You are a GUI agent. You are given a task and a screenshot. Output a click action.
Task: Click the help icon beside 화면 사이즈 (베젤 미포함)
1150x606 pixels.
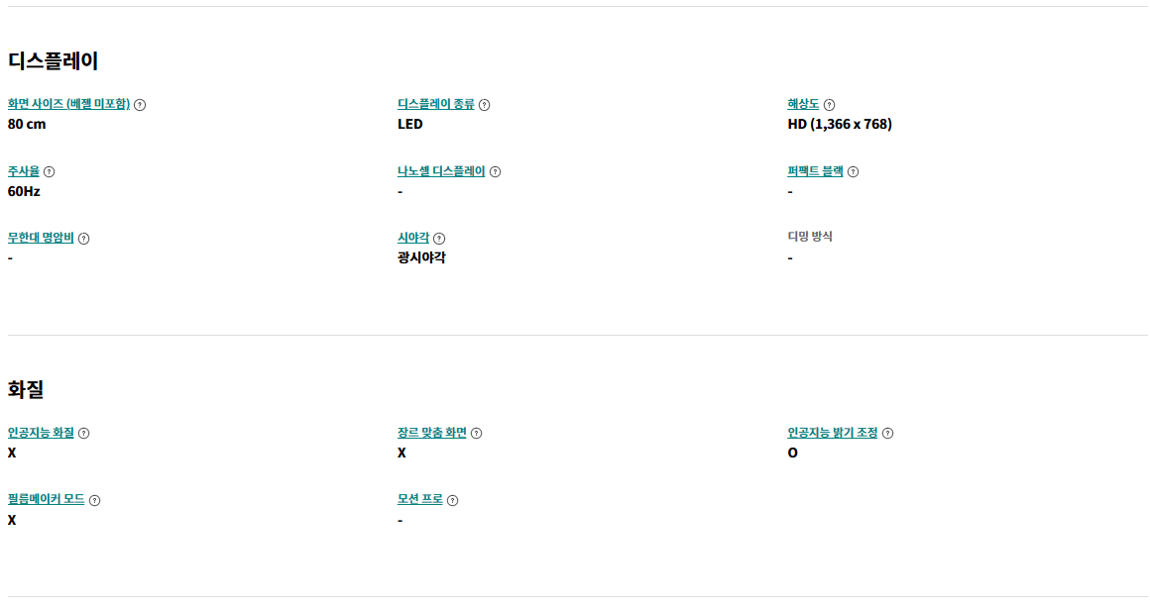pyautogui.click(x=140, y=105)
